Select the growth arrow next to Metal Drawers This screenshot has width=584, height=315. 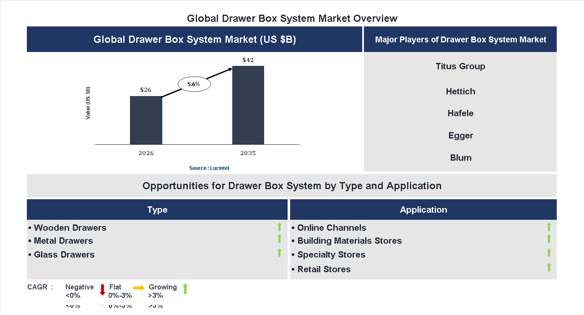pos(279,240)
